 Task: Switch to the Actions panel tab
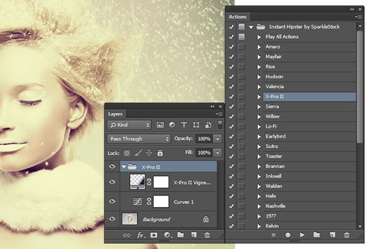pyautogui.click(x=237, y=17)
